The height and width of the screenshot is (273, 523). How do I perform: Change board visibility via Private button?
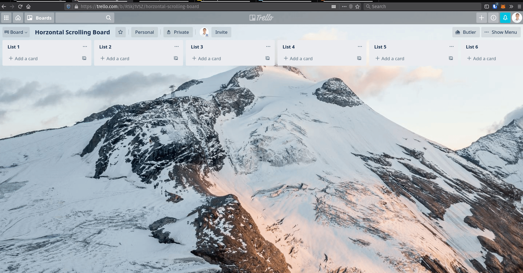[x=178, y=32]
